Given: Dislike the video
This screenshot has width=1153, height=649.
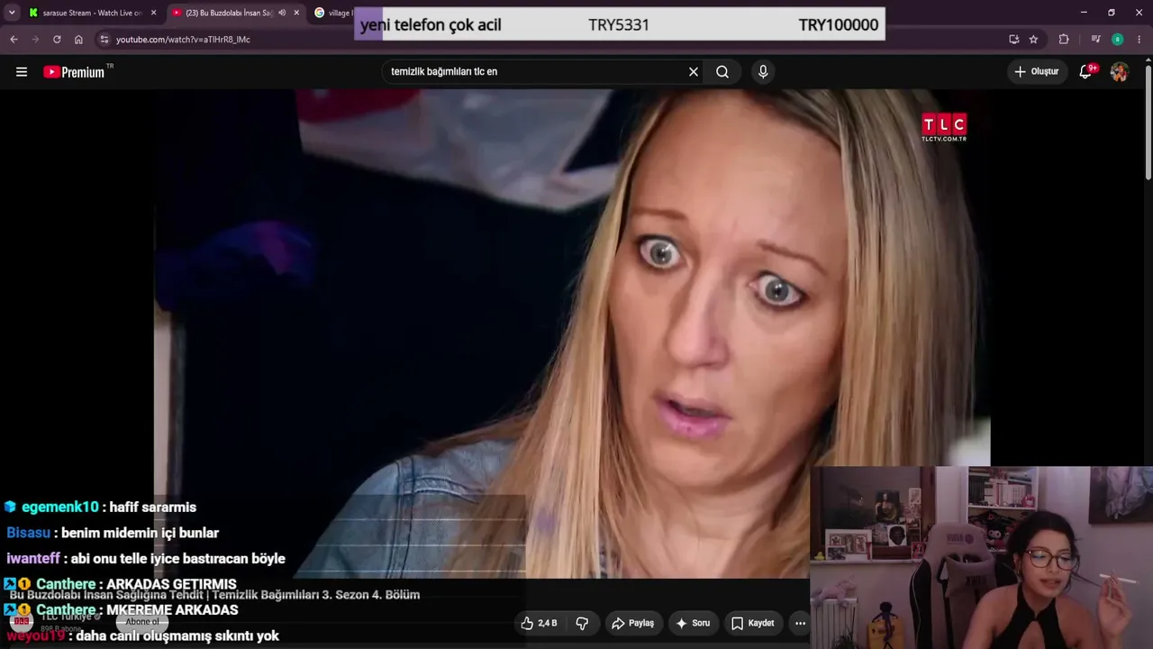Looking at the screenshot, I should point(582,623).
